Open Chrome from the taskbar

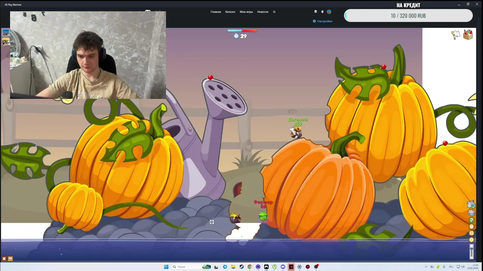250,267
